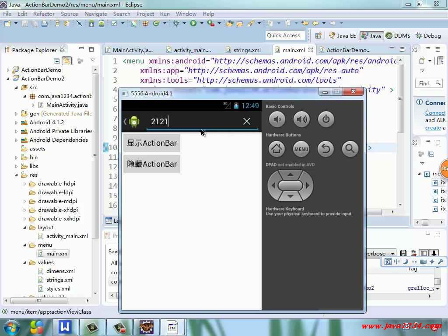Tap the 隐藏ActionBar button
The width and height of the screenshot is (448, 336).
click(152, 164)
